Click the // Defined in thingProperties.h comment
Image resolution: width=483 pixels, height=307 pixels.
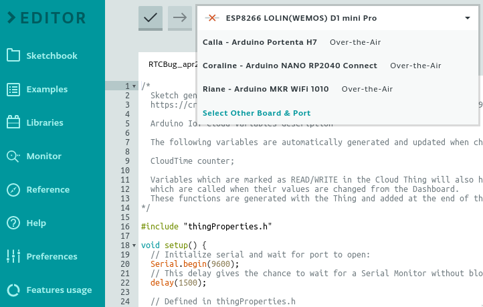point(223,302)
